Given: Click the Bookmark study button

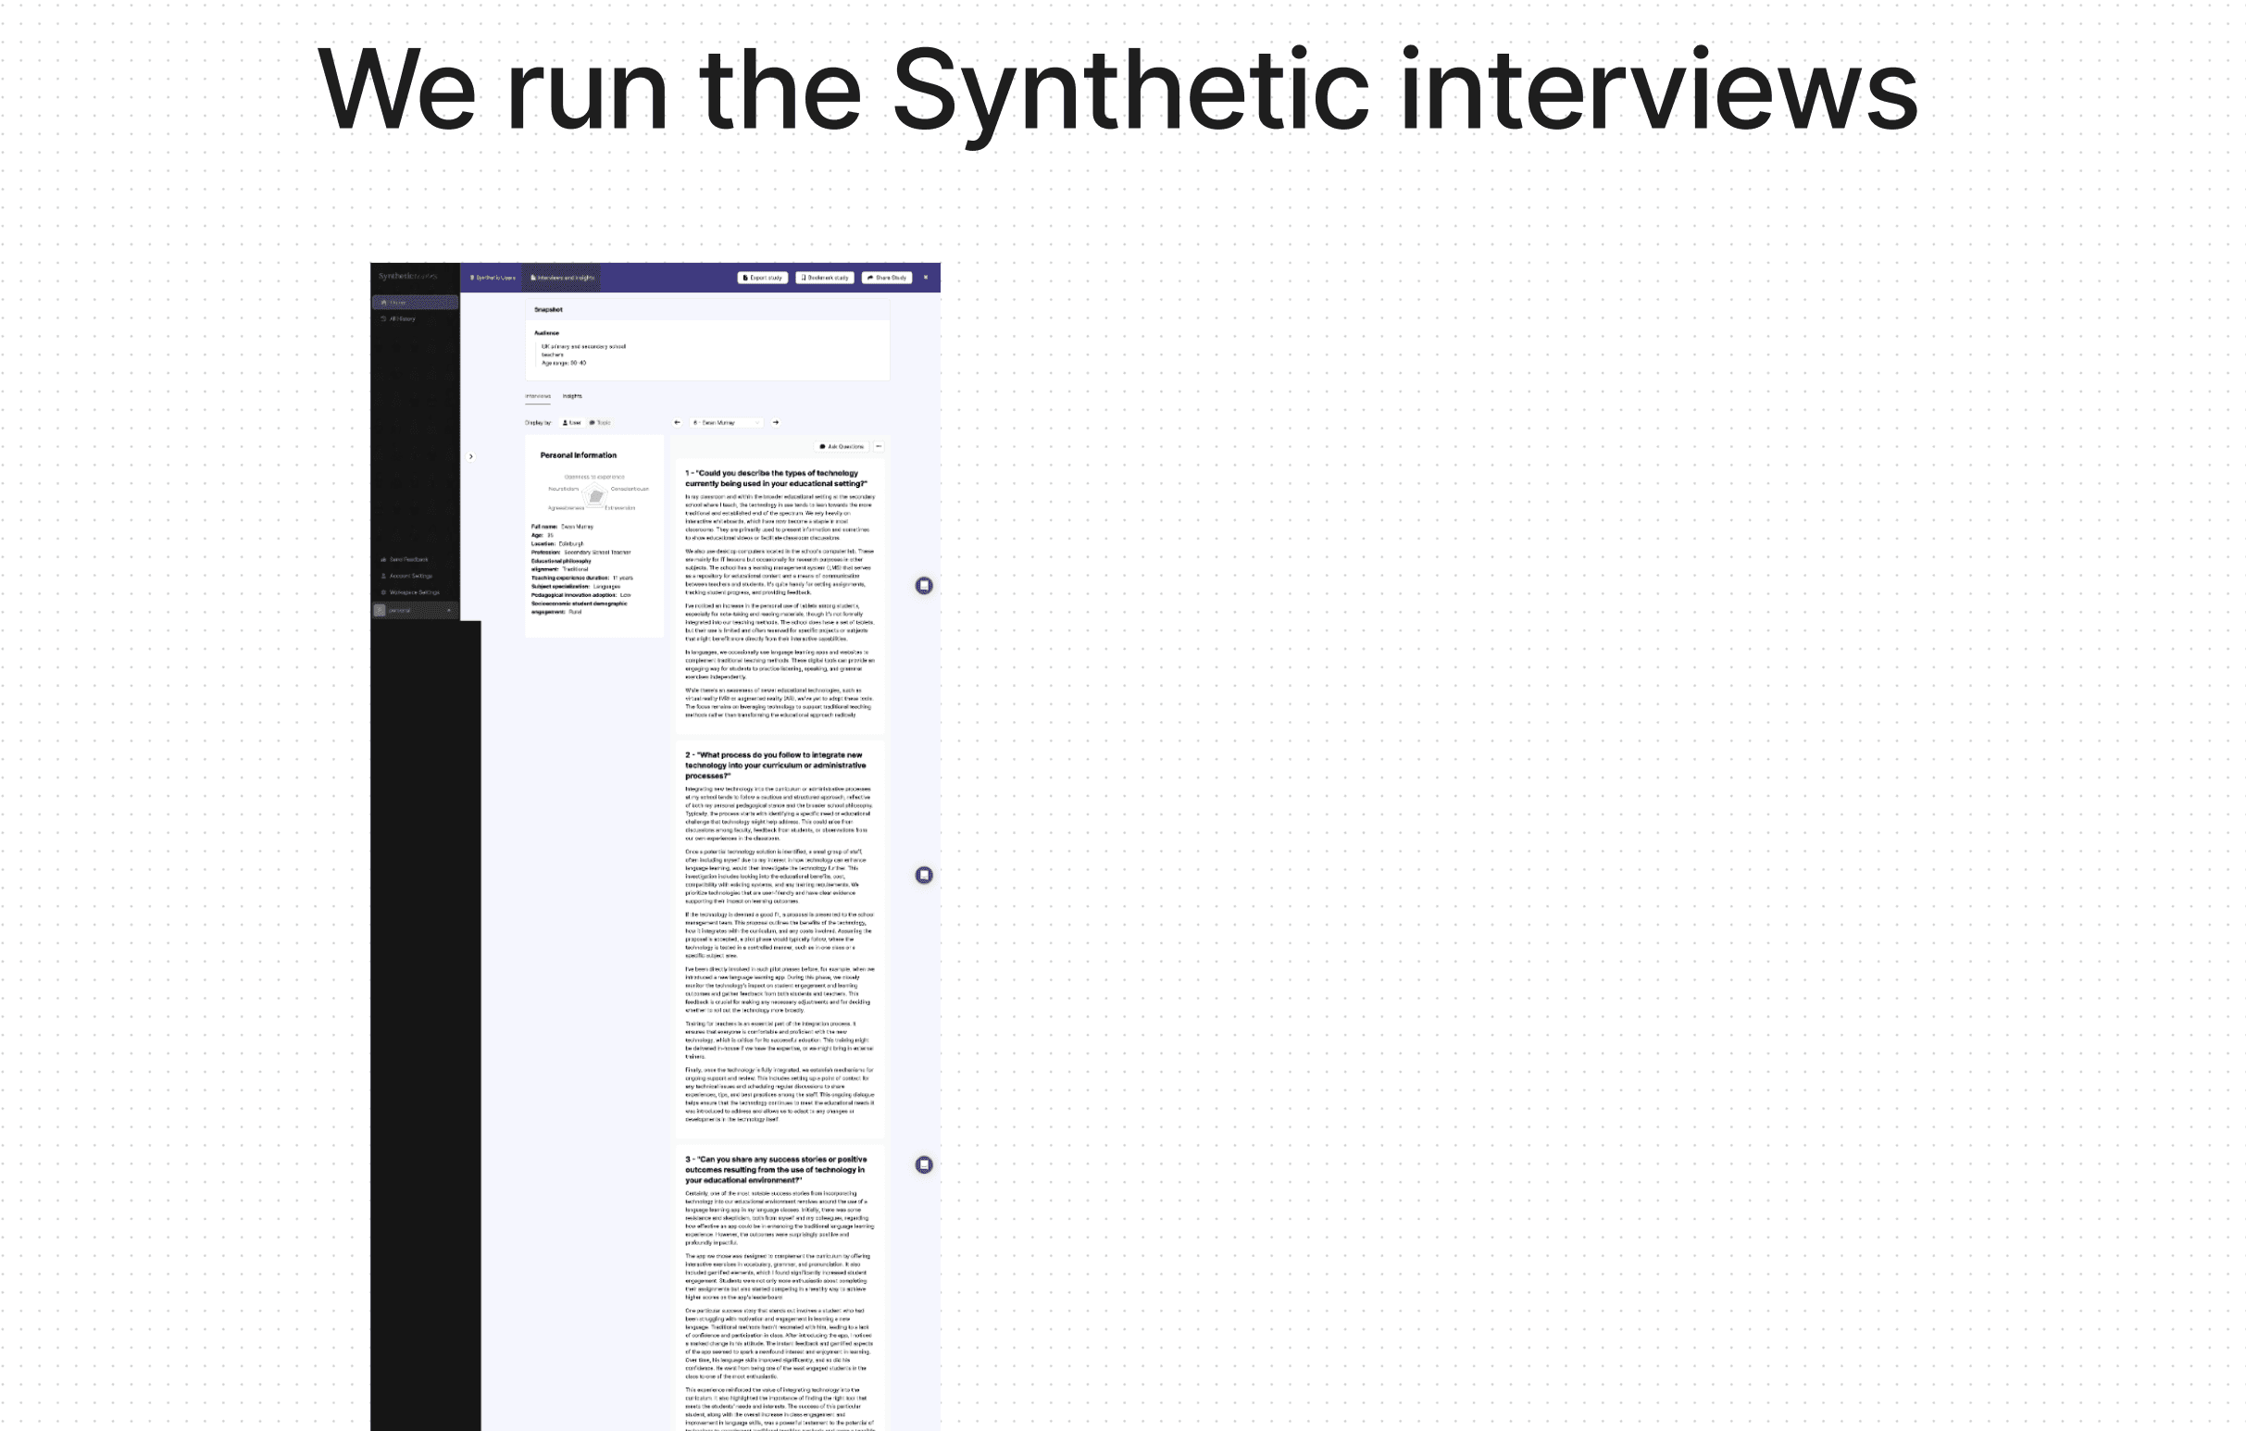Looking at the screenshot, I should [825, 278].
